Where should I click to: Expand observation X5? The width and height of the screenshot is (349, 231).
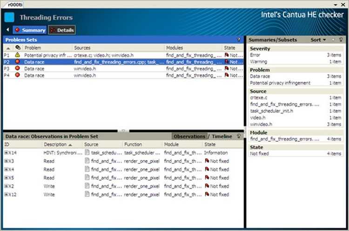click(6, 178)
